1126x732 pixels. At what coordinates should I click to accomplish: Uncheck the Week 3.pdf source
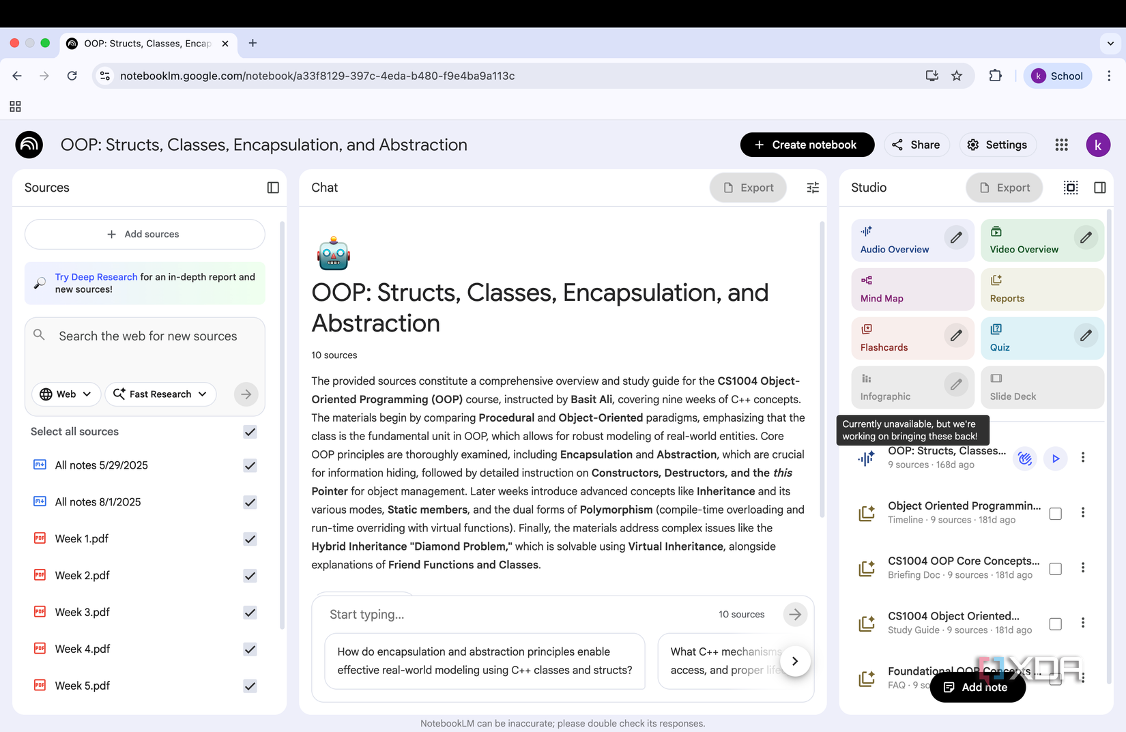249,613
